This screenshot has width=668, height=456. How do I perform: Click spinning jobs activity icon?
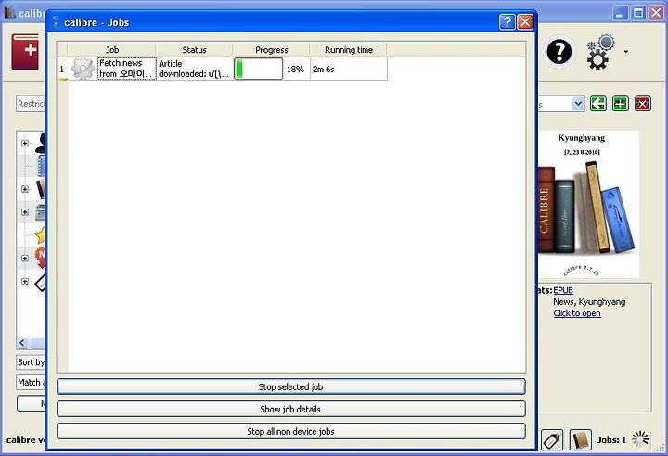point(640,439)
